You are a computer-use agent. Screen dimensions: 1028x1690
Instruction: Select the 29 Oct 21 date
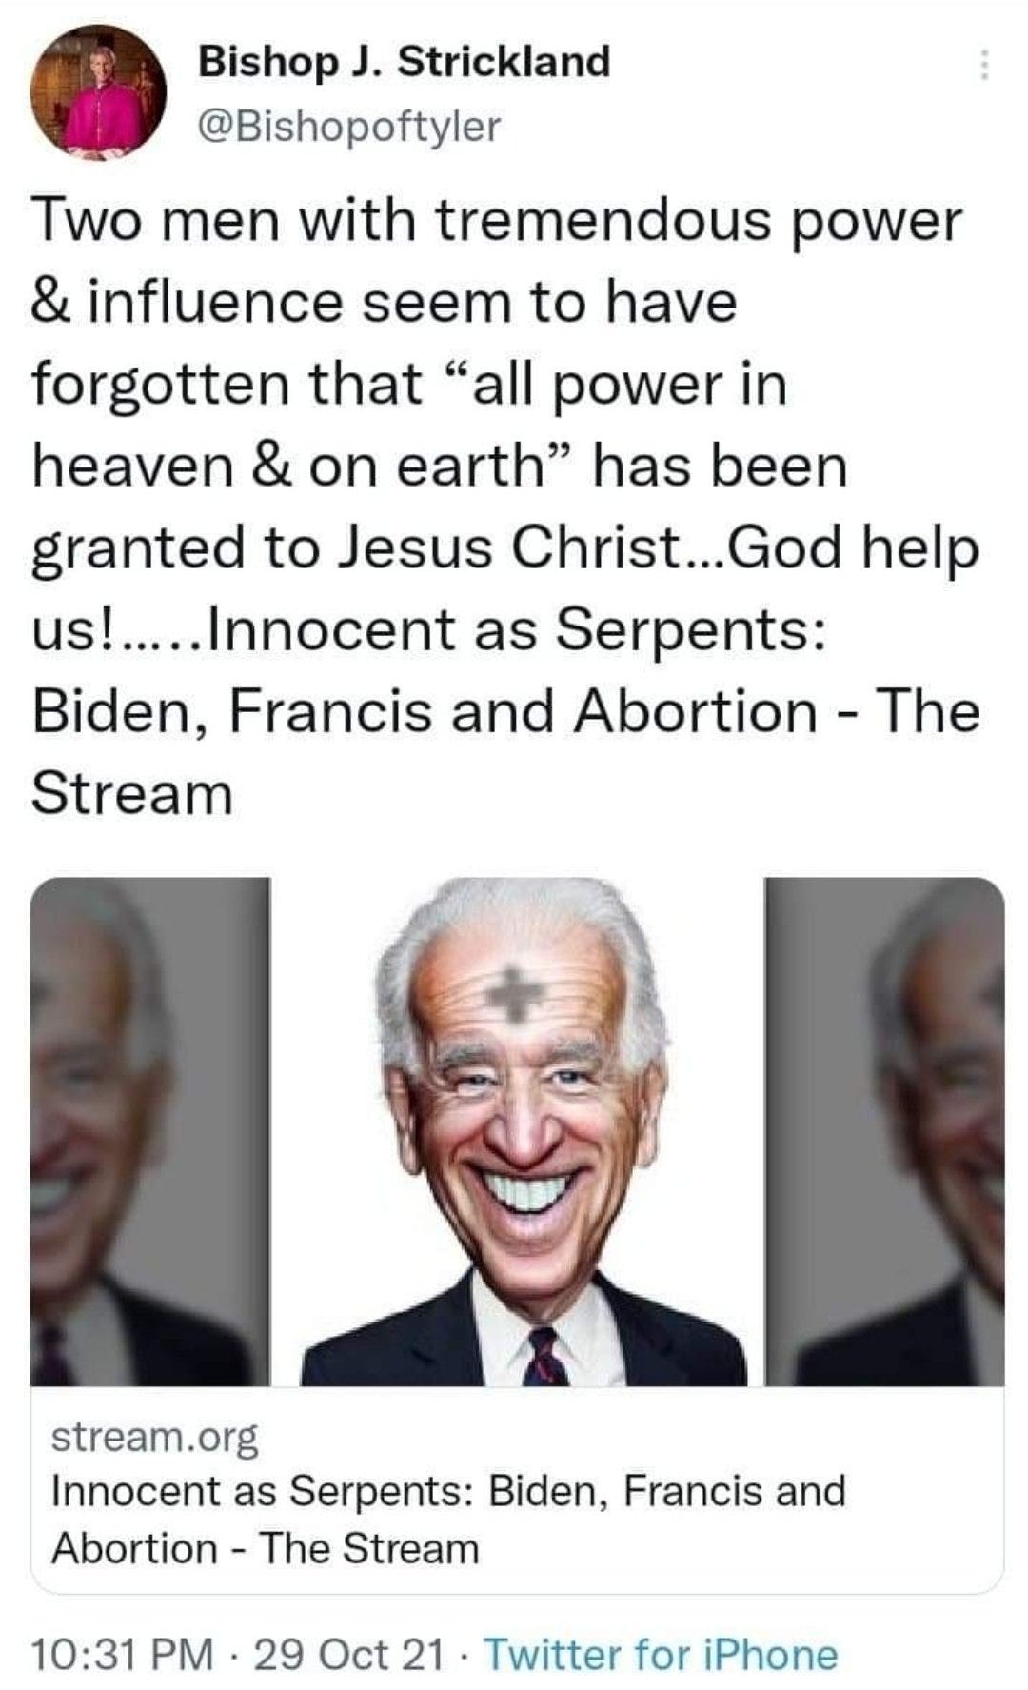coord(349,1654)
